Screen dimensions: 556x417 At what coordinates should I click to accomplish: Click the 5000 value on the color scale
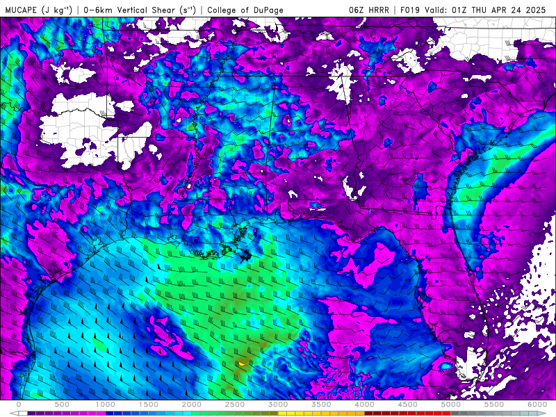[451, 404]
